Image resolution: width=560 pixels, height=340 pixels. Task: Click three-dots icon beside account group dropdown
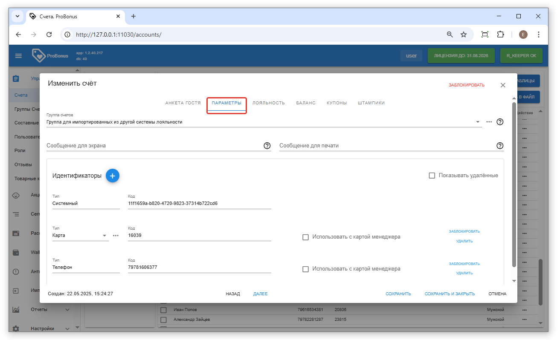[489, 122]
